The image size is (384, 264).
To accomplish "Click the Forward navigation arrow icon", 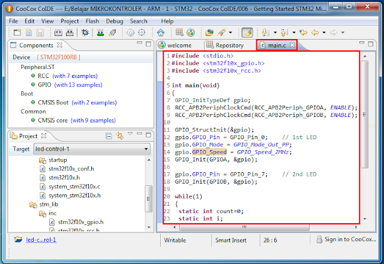I will [x=334, y=32].
